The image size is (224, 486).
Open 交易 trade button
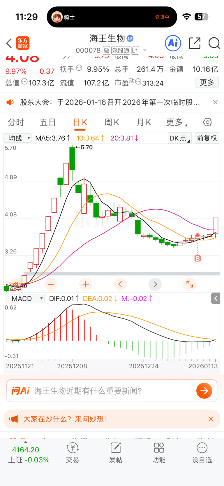coord(73,453)
